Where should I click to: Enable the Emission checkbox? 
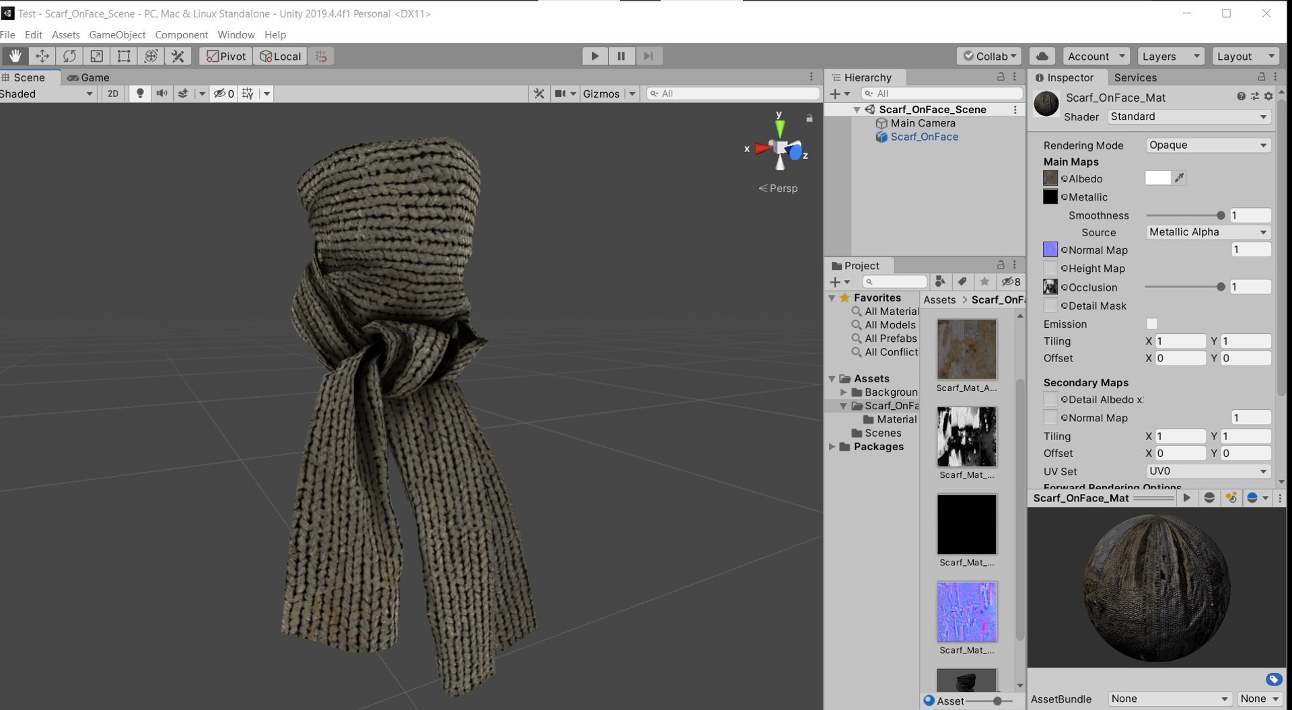[1152, 324]
